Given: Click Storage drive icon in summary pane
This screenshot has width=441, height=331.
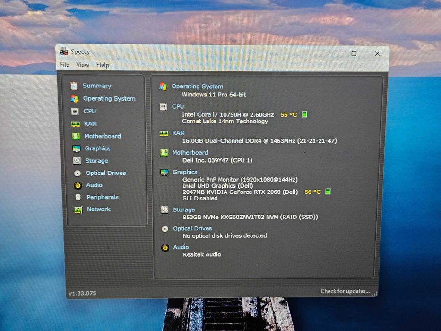Looking at the screenshot, I should point(165,209).
